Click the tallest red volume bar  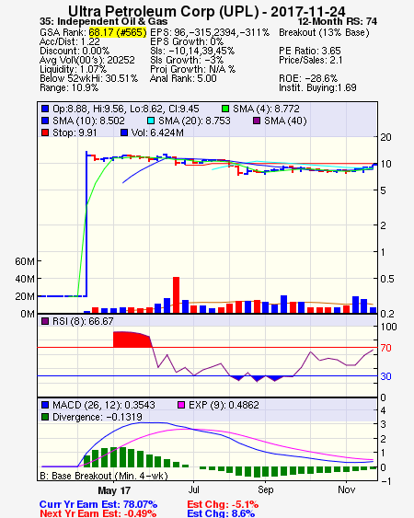click(176, 295)
